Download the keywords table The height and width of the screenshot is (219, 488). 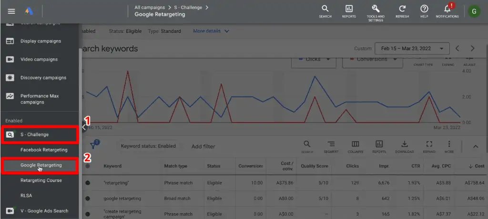(x=404, y=146)
